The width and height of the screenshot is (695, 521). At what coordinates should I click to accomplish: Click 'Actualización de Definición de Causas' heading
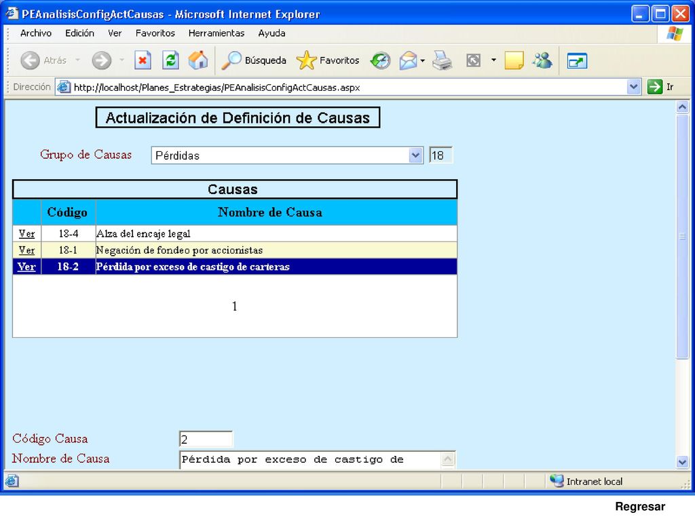(x=238, y=118)
